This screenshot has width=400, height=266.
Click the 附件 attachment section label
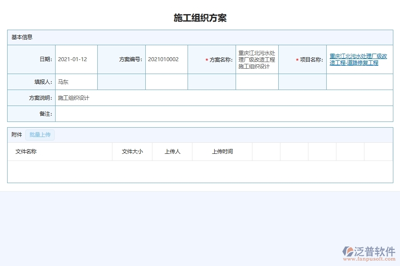[x=16, y=134]
